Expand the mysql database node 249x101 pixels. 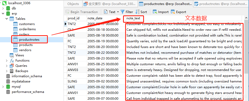3,87
